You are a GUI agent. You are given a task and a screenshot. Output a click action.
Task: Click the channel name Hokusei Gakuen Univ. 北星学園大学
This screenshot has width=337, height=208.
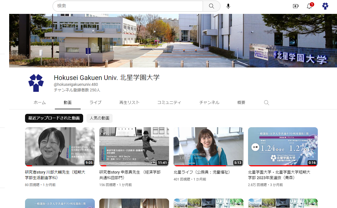pos(107,77)
